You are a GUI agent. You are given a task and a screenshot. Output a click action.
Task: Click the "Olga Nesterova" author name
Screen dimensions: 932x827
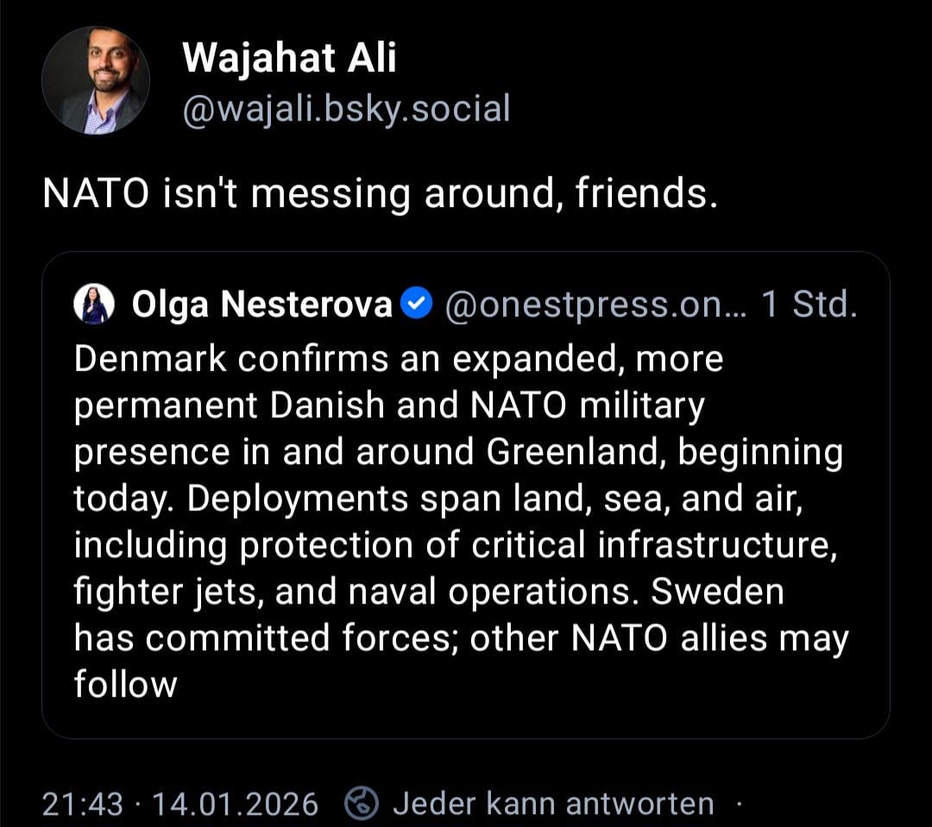261,304
